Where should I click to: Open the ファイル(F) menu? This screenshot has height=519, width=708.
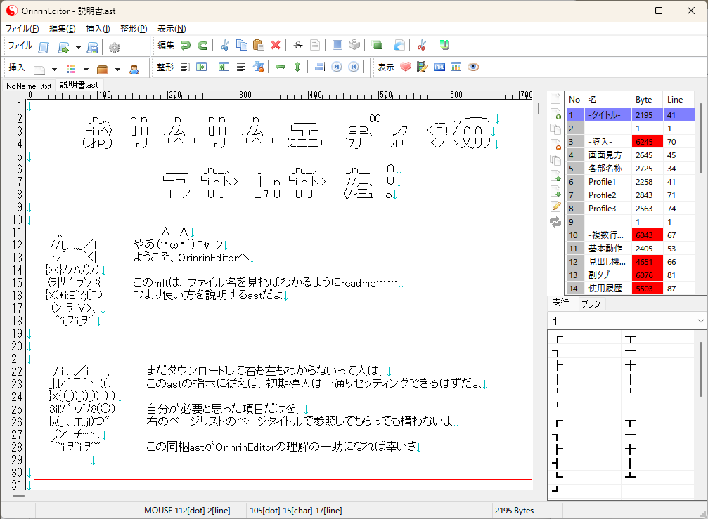pos(22,28)
